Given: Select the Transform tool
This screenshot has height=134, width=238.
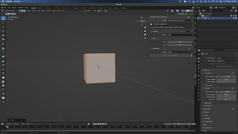Looking at the screenshot, I should [3, 39].
